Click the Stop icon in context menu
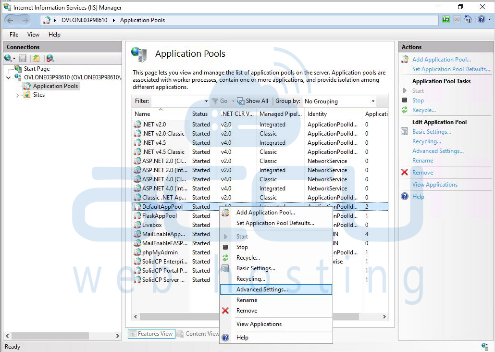The height and width of the screenshot is (352, 495). click(x=225, y=247)
